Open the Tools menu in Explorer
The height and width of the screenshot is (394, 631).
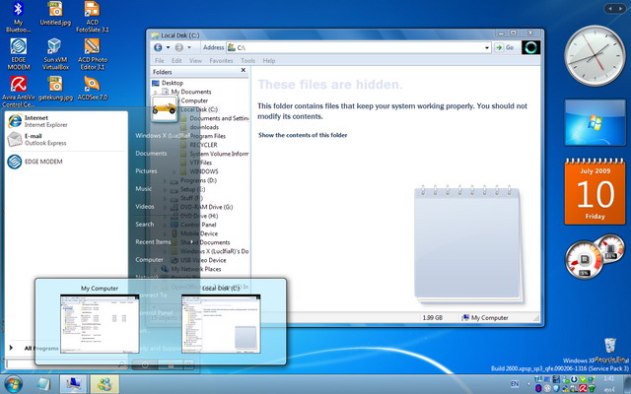[x=247, y=60]
